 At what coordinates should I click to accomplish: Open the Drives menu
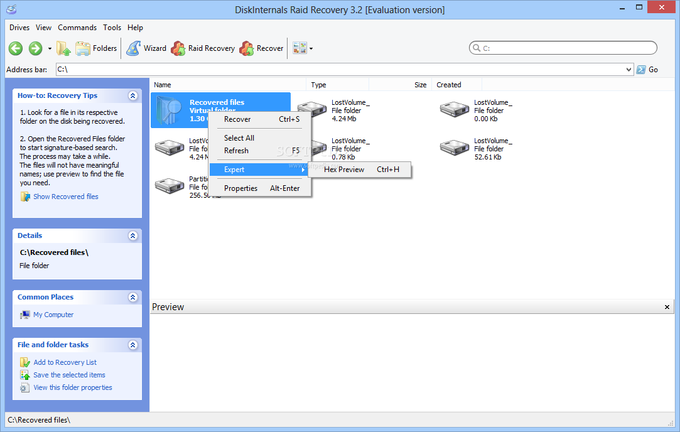tap(19, 28)
